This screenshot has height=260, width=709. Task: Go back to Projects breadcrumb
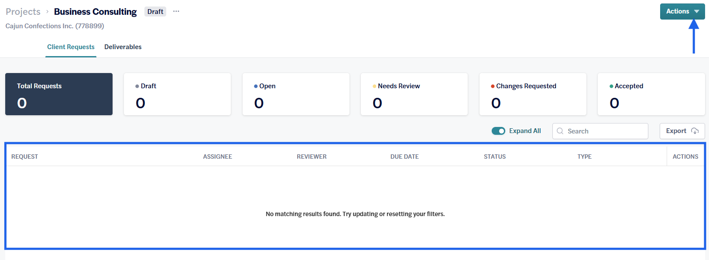(23, 12)
